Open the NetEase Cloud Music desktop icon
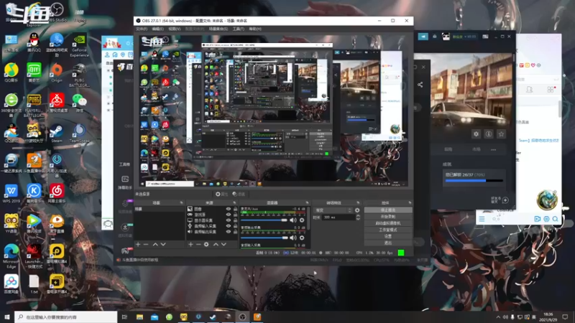Viewport: 575px width, 323px height. coord(57,194)
